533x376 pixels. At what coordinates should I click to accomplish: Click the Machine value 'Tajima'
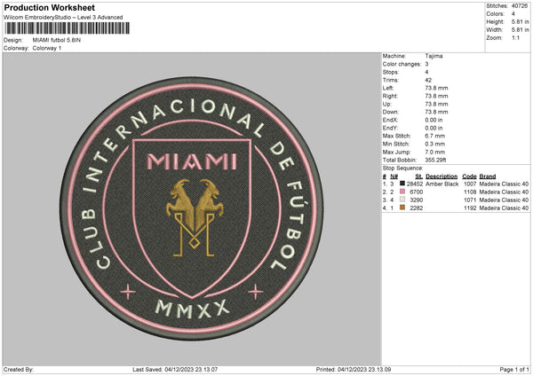click(434, 56)
